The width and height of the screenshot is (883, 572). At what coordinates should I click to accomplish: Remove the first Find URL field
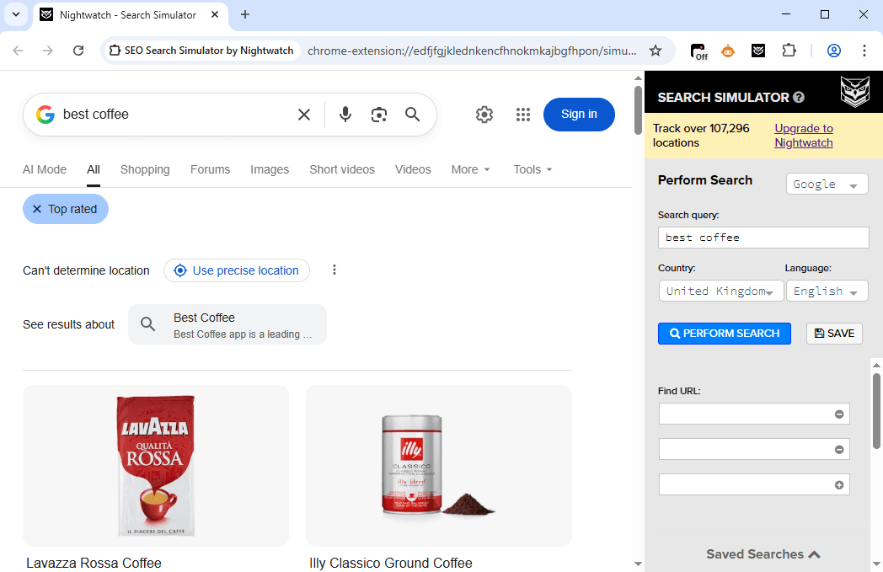click(x=839, y=414)
